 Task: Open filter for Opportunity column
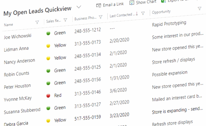tap(200, 9)
